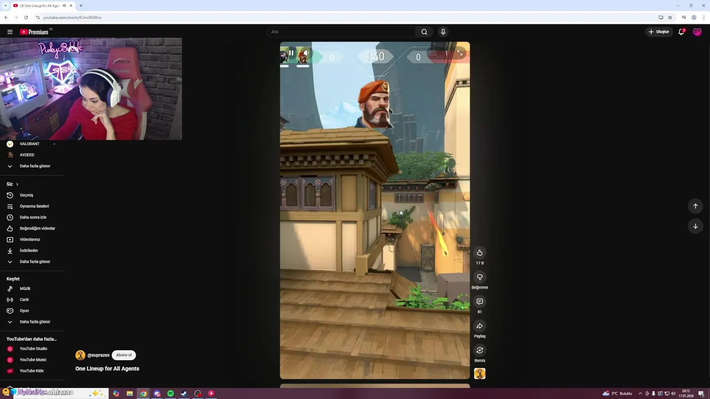Mute the Shorts video volume
710x399 pixels.
[x=306, y=53]
